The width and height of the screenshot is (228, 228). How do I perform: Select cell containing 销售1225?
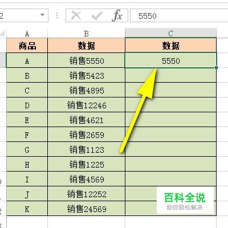click(86, 164)
